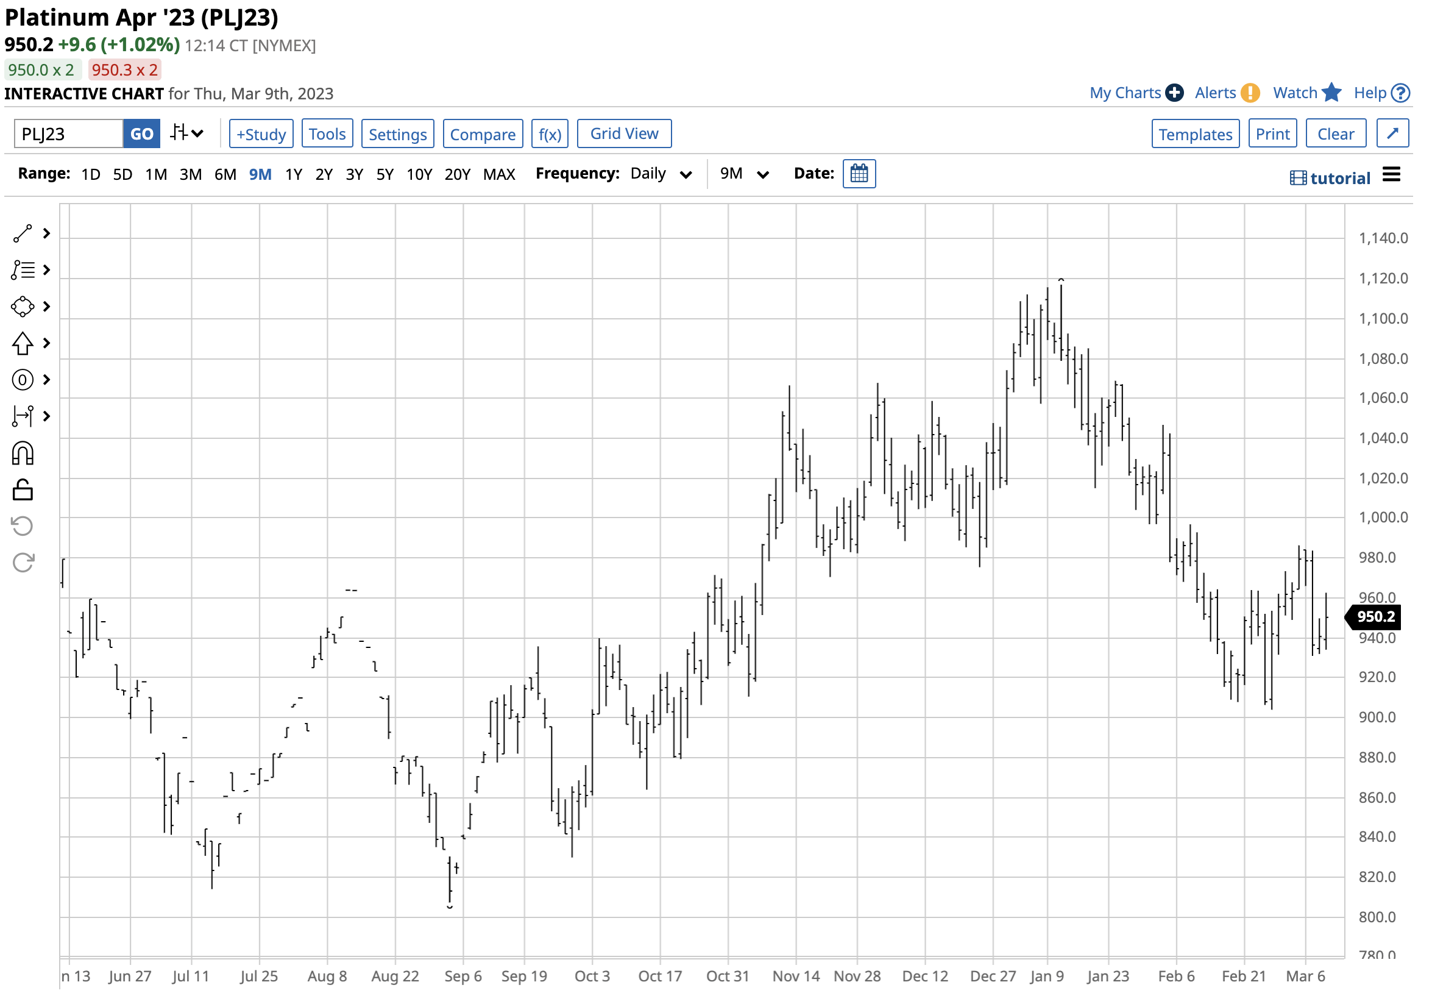Click the 950.2 current price marker
Viewport: 1432px width, 1007px height.
click(1374, 617)
